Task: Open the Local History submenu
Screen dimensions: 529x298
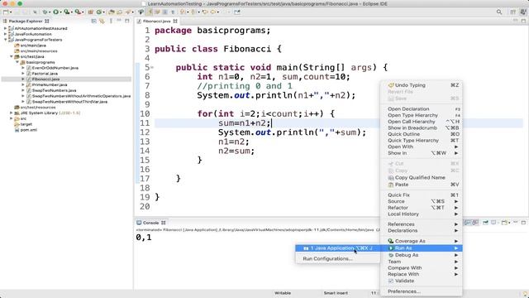Action: tap(422, 214)
